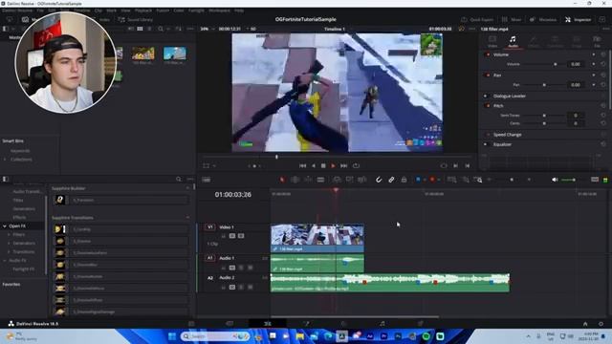The width and height of the screenshot is (612, 344).
Task: Click the Overwrite Clip toolbar icon
Action: pyautogui.click(x=349, y=180)
